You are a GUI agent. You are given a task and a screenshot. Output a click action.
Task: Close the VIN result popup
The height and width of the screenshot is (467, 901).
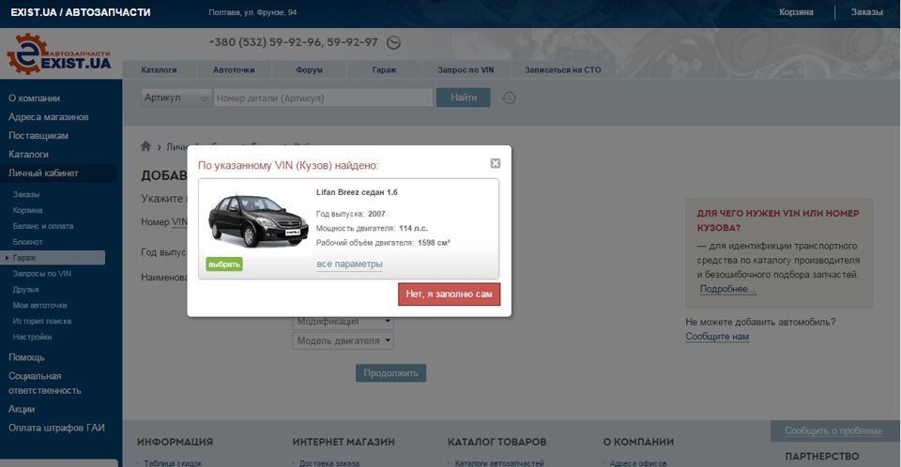click(x=496, y=164)
